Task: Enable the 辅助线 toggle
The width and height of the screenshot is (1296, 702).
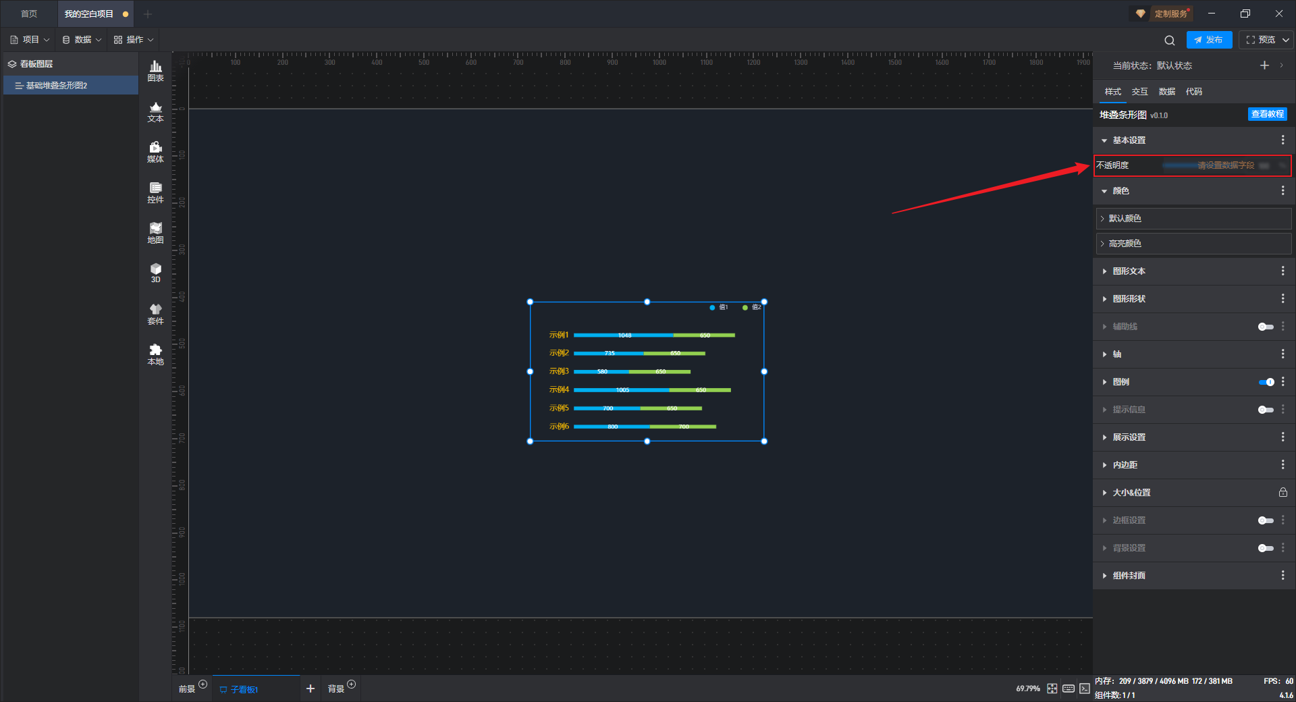Action: coord(1266,327)
